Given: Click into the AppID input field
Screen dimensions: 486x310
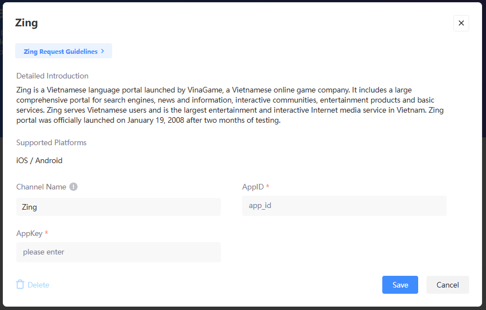Looking at the screenshot, I should [x=344, y=206].
